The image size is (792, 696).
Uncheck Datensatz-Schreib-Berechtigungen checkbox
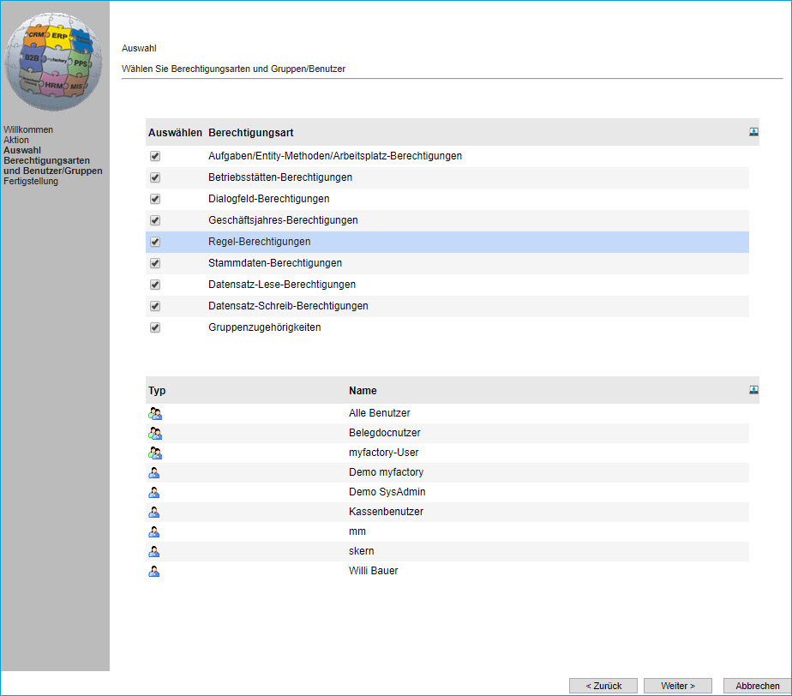155,306
